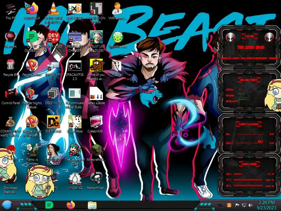Click the DRIVES widget header
The height and width of the screenshot is (211, 281).
click(x=249, y=164)
